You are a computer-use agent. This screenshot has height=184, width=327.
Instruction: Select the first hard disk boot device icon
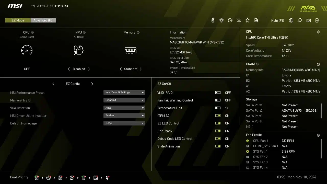point(37,178)
